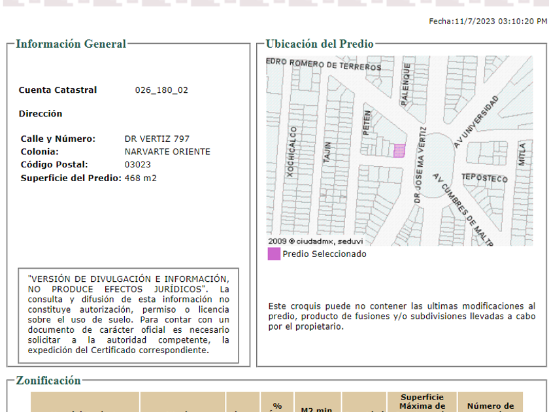The image size is (549, 412).
Task: Select the DR VERTIZ 797 address text
Action: click(157, 139)
